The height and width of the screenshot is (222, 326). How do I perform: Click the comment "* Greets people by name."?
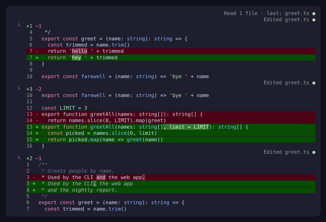click(x=78, y=171)
